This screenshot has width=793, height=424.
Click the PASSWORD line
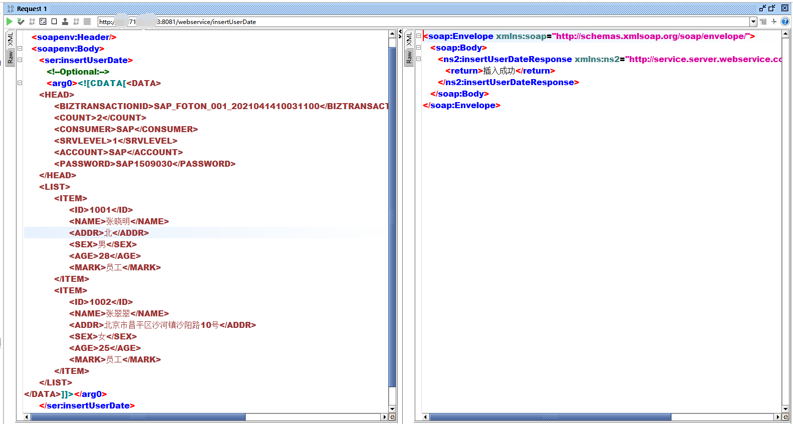pyautogui.click(x=145, y=164)
